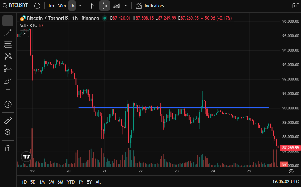Set date range to YTD

pyautogui.click(x=71, y=182)
